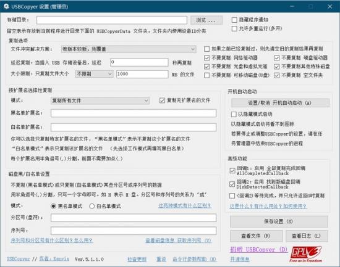Uncheck 不要复制其他特殊磁盘

click(x=276, y=67)
